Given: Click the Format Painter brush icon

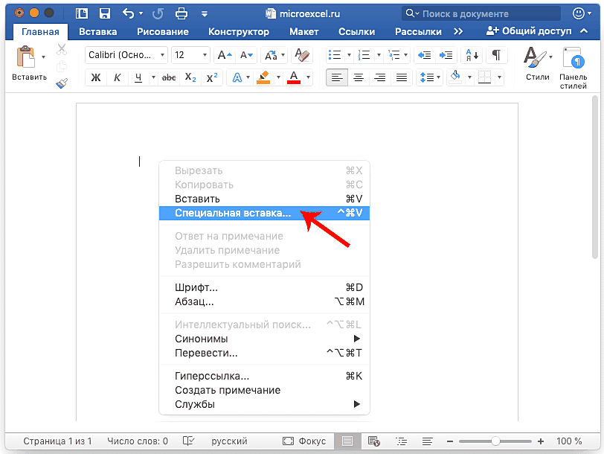Looking at the screenshot, I should tap(62, 83).
